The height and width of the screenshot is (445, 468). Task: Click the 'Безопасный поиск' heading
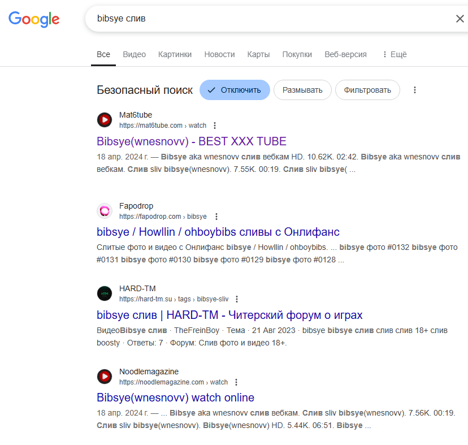145,90
